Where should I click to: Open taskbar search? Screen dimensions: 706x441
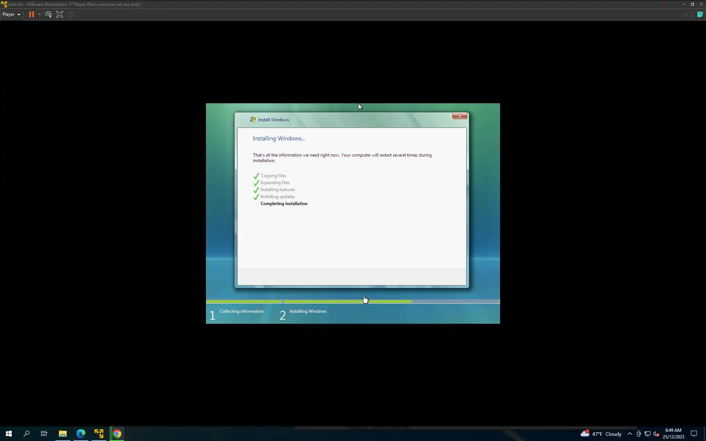26,434
